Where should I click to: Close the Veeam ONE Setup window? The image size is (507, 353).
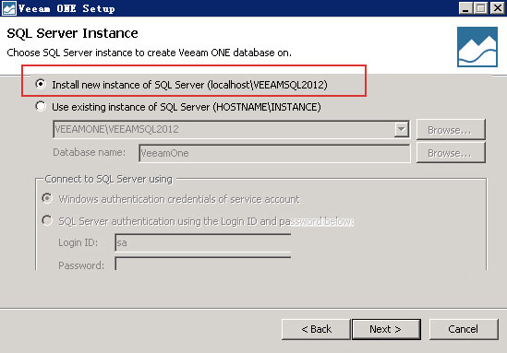click(497, 8)
